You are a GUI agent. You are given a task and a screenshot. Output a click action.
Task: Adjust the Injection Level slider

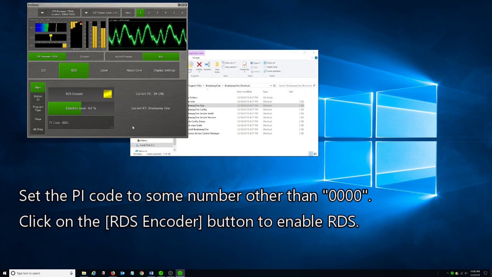[81, 108]
